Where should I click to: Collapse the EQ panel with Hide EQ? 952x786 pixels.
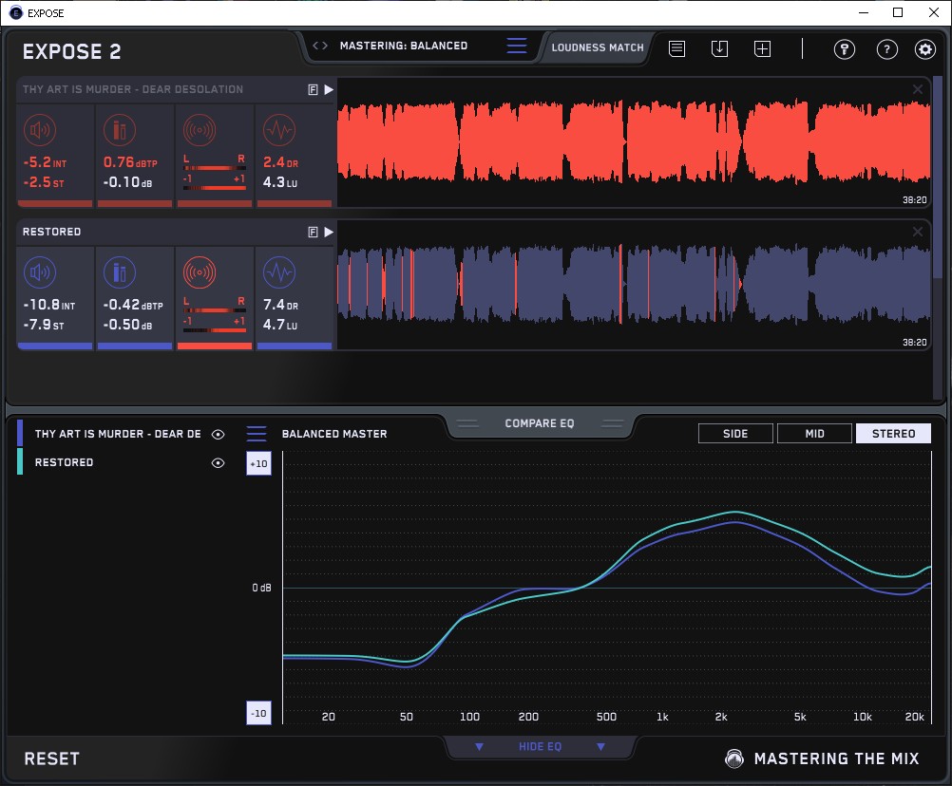[540, 747]
